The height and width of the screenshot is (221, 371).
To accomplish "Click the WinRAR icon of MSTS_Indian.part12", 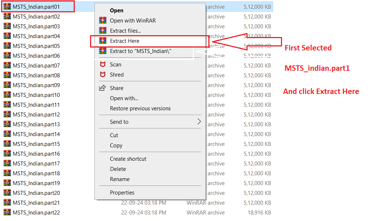I will point(7,114).
